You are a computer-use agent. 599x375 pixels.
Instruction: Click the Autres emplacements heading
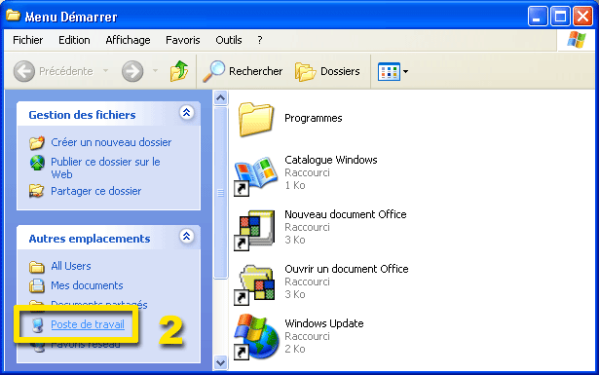pyautogui.click(x=90, y=239)
